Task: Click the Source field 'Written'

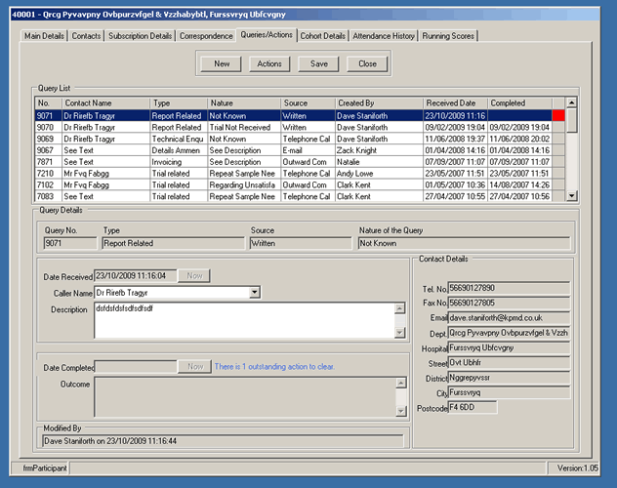Action: click(x=301, y=243)
